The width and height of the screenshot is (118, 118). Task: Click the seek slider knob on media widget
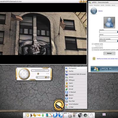tap(38, 74)
